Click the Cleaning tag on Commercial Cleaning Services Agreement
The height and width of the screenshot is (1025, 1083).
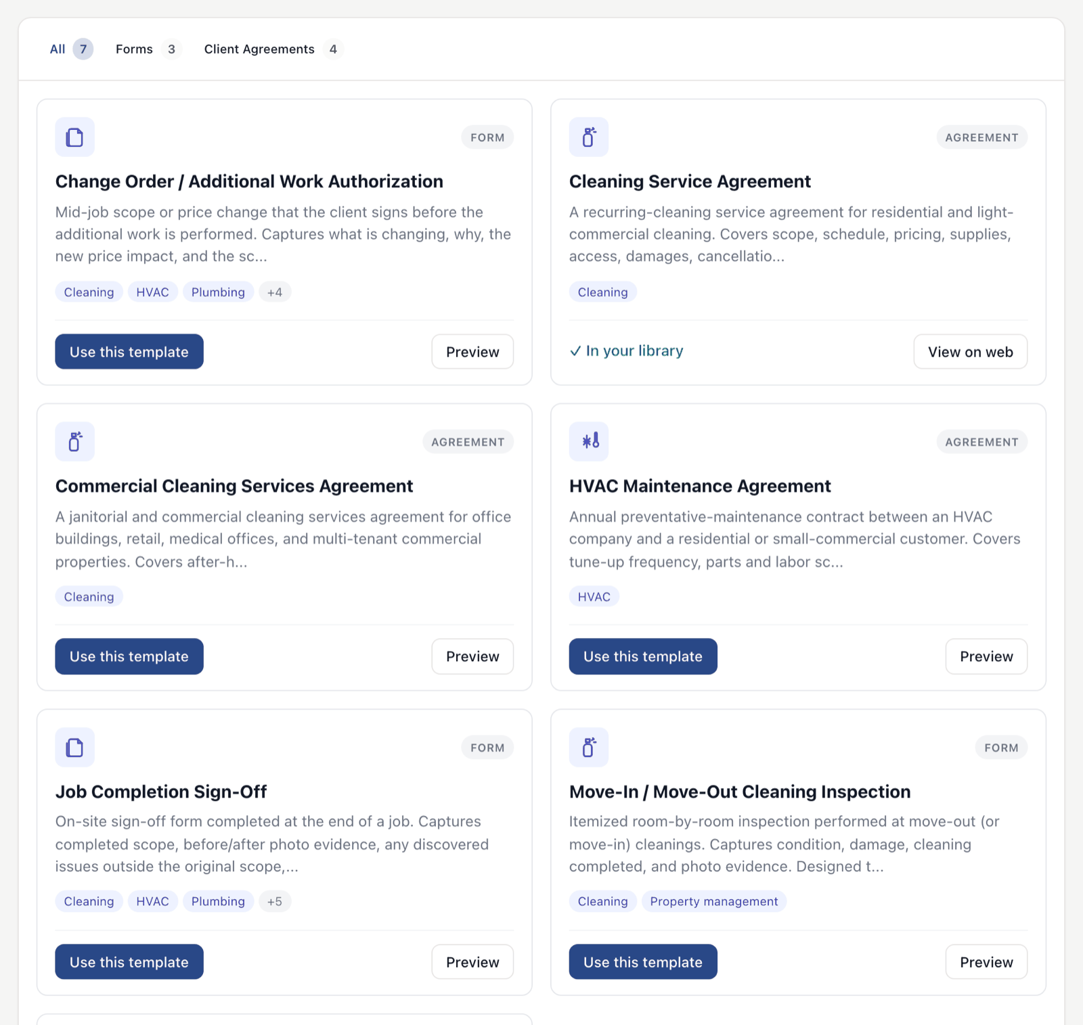click(89, 597)
